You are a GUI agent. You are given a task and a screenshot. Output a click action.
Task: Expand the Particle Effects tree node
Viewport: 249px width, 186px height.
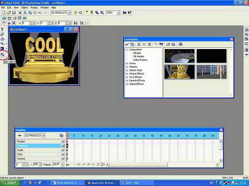pyautogui.click(x=127, y=81)
